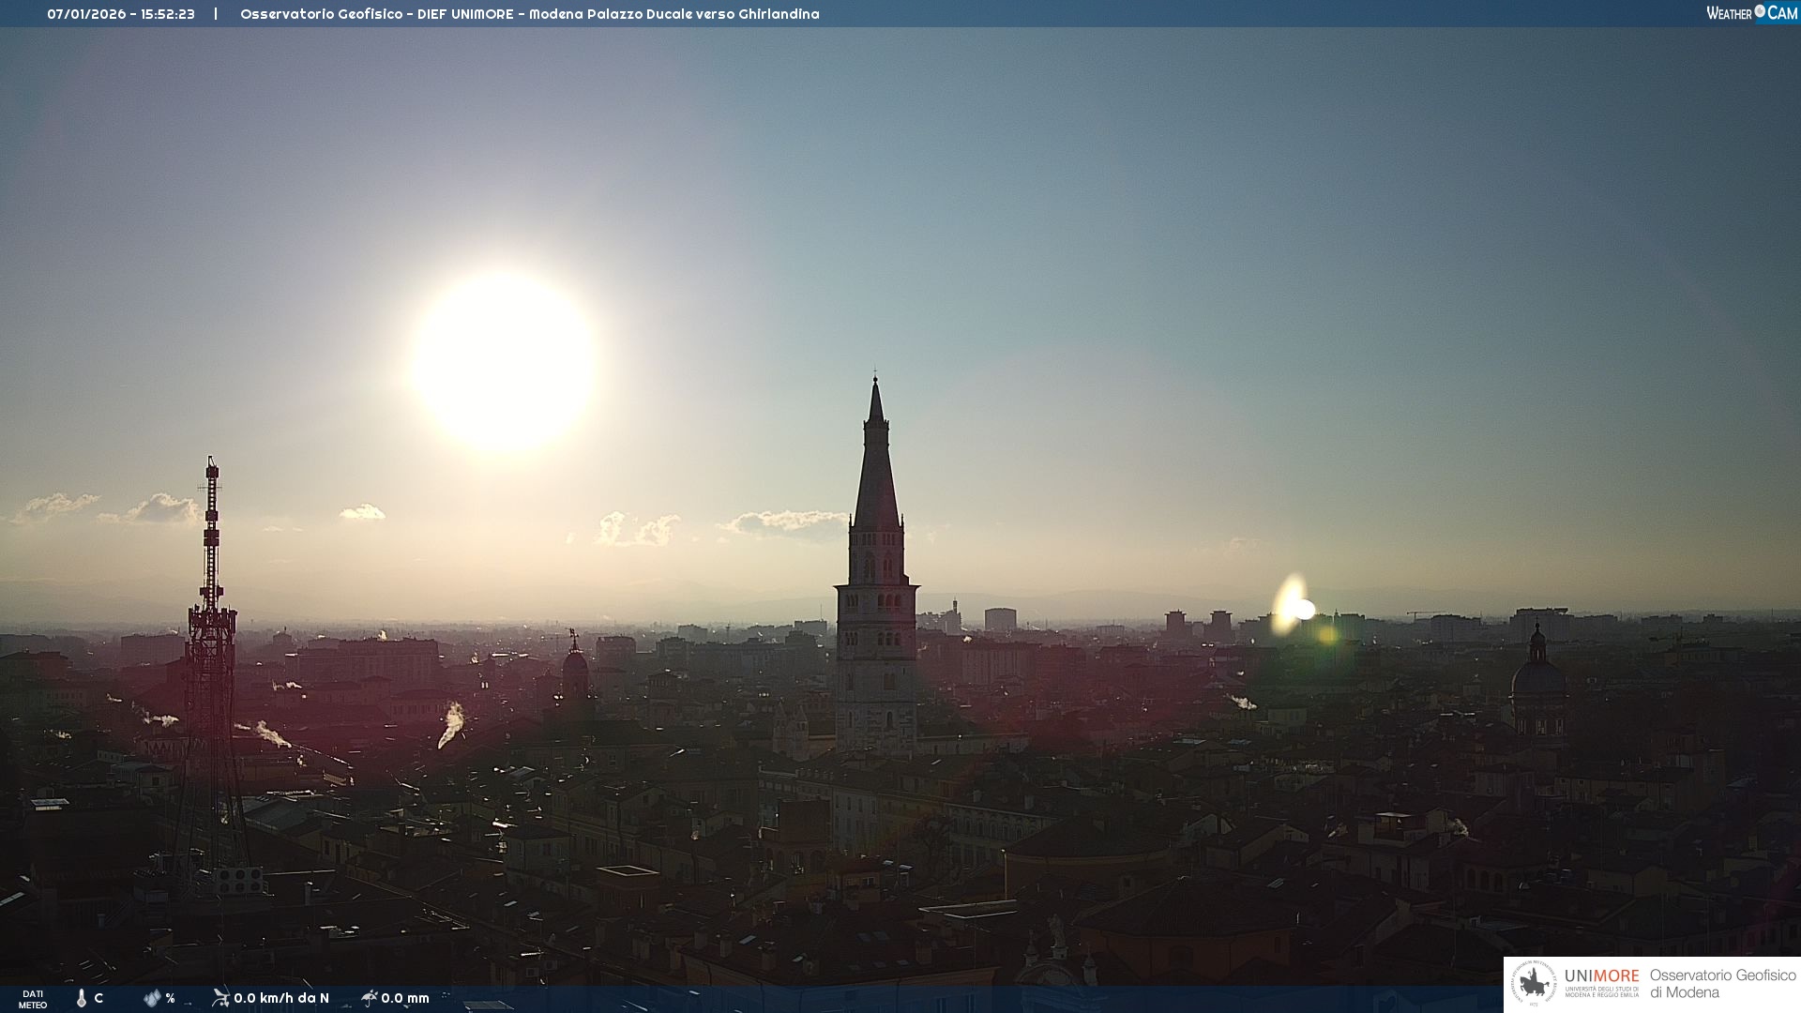The height and width of the screenshot is (1013, 1801).
Task: Click the Osservatorio Geofisico camera title text
Action: point(529,14)
